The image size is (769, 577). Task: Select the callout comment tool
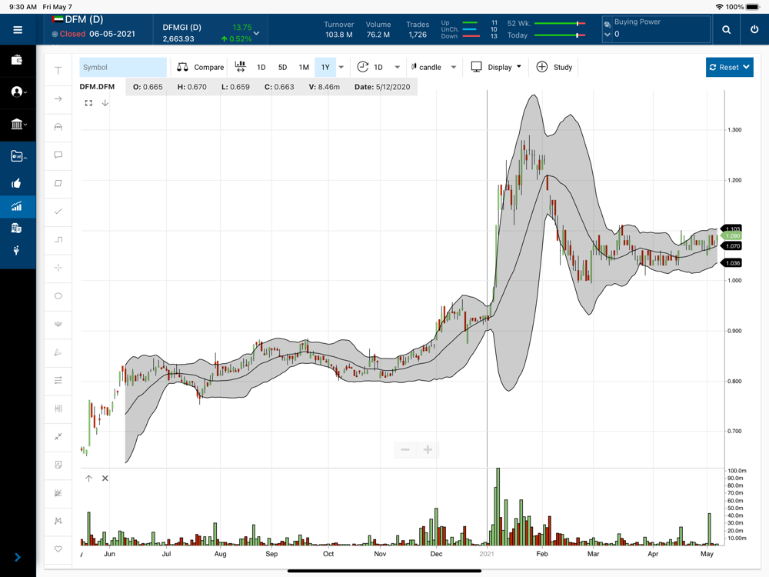tap(58, 155)
